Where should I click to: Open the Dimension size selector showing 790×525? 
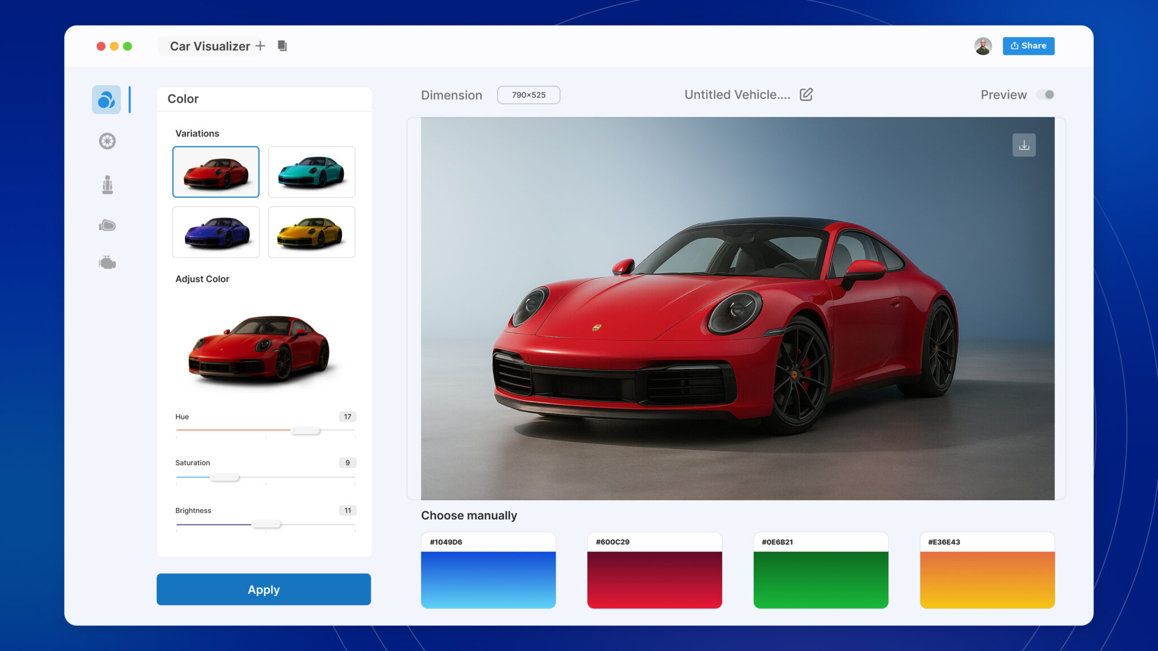tap(528, 94)
